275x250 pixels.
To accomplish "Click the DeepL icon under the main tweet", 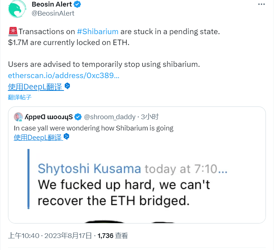I will (67, 86).
